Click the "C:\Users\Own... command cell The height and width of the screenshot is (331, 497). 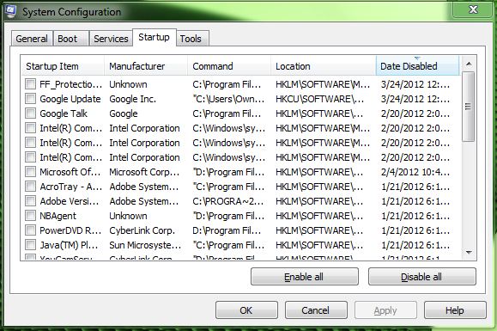pyautogui.click(x=228, y=99)
